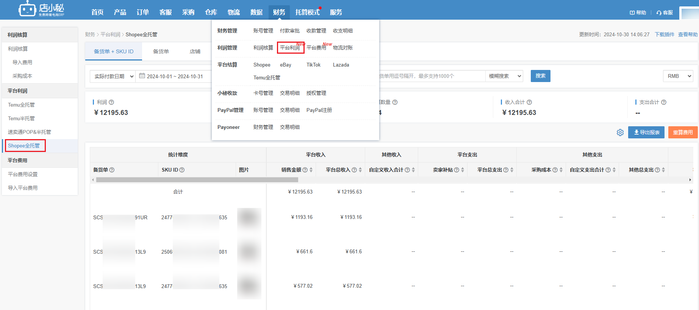The height and width of the screenshot is (310, 699).
Task: Click the orange 重算费用 button
Action: pos(683,132)
